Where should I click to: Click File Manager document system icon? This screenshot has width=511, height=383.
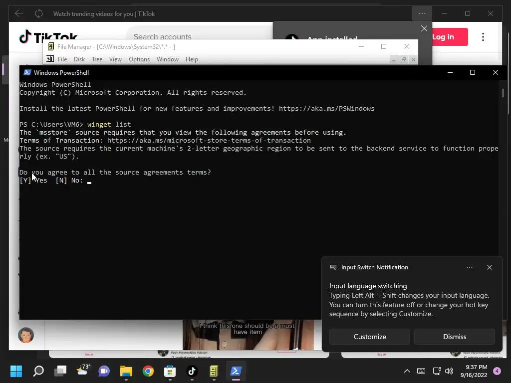50,59
